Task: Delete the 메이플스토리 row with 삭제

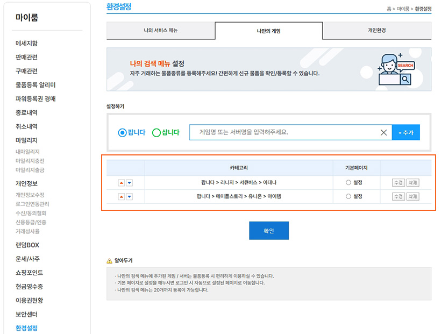Action: pos(412,197)
